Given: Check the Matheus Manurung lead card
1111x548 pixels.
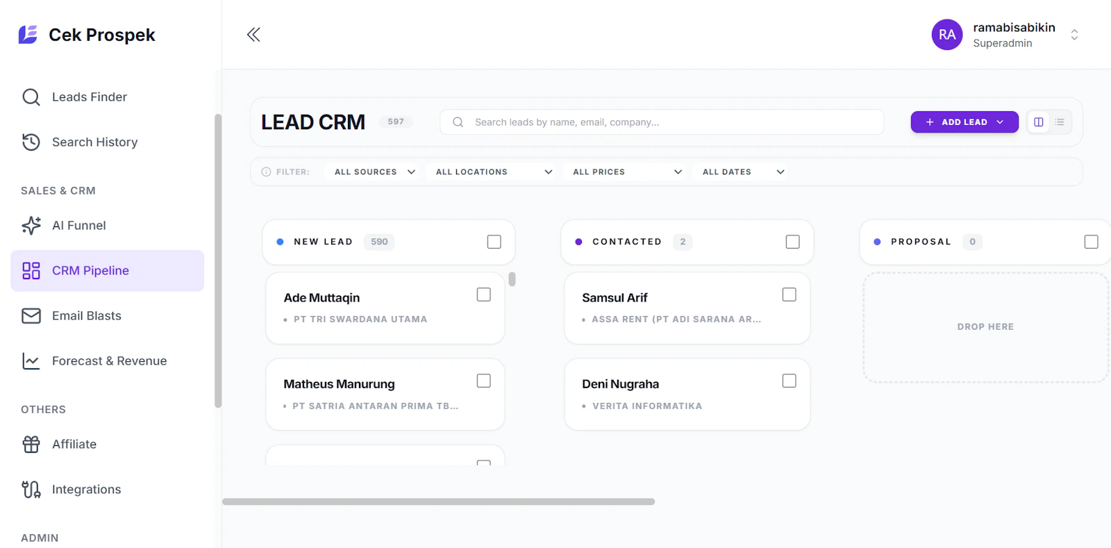Looking at the screenshot, I should 484,381.
